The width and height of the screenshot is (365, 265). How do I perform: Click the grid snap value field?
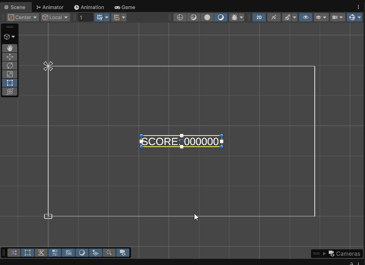click(85, 17)
